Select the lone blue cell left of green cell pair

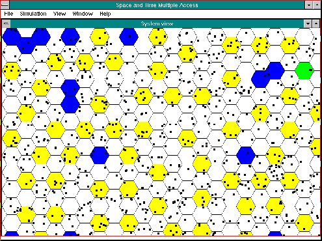(x=260, y=79)
